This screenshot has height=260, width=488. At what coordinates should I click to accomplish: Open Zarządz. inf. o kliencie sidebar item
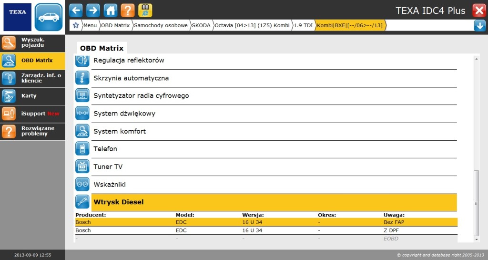tap(32, 78)
